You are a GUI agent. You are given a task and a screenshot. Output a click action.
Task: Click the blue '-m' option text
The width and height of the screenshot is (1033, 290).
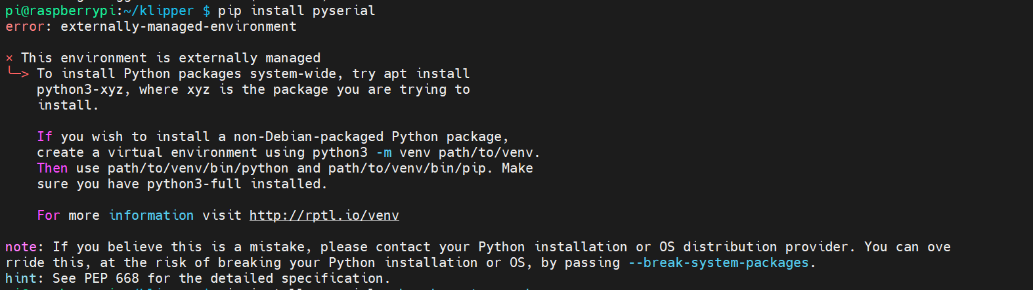coord(384,153)
